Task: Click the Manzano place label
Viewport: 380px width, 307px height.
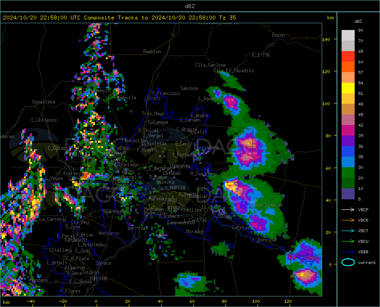Action: tap(39, 280)
